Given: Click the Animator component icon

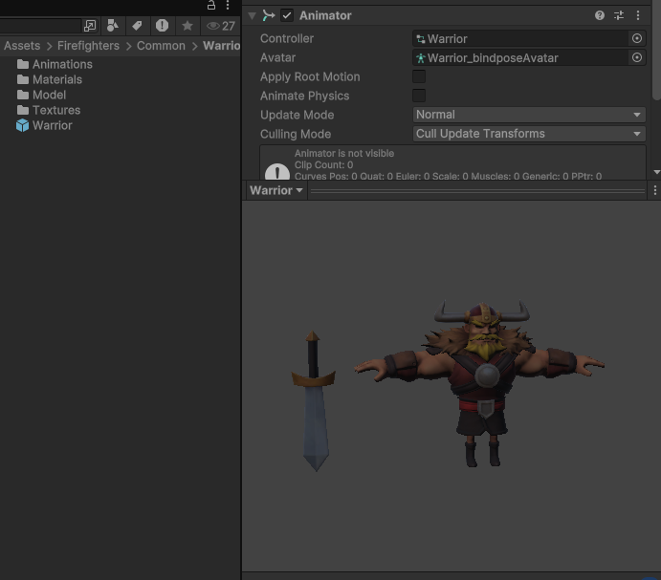Looking at the screenshot, I should pyautogui.click(x=269, y=15).
